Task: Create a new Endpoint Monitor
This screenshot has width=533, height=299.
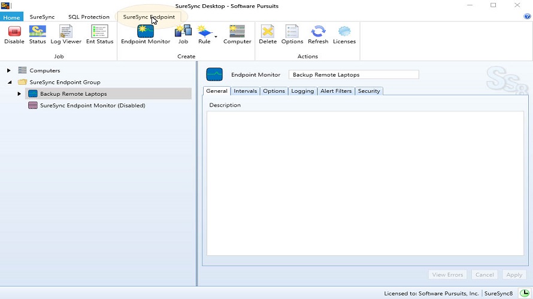Action: (x=146, y=35)
